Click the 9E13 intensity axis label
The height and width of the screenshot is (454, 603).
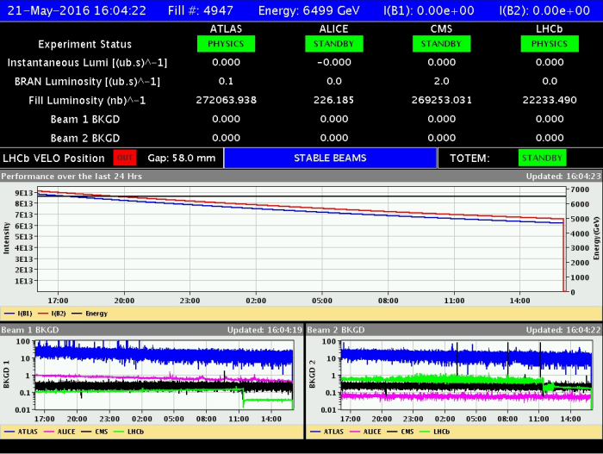(x=24, y=193)
